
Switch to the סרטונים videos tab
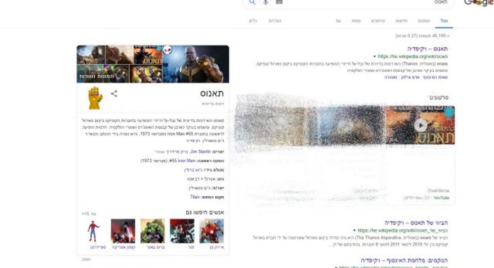pos(378,21)
